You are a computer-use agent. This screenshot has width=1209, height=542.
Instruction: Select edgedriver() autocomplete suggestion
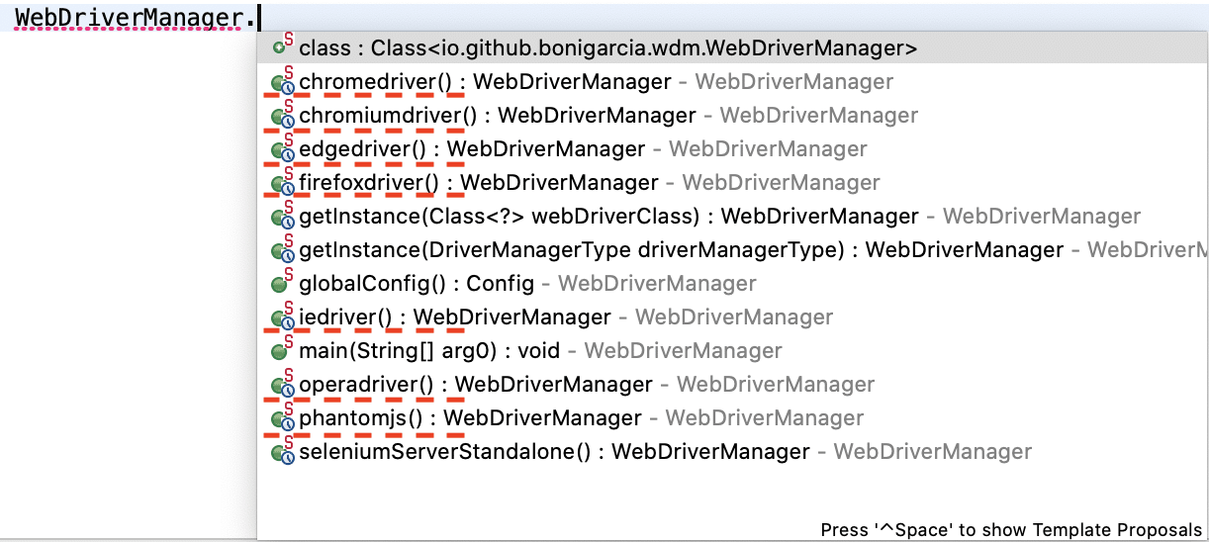click(x=472, y=149)
